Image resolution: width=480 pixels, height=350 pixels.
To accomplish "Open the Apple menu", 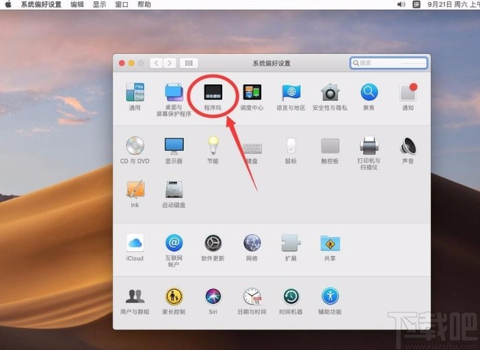I will tap(8, 4).
